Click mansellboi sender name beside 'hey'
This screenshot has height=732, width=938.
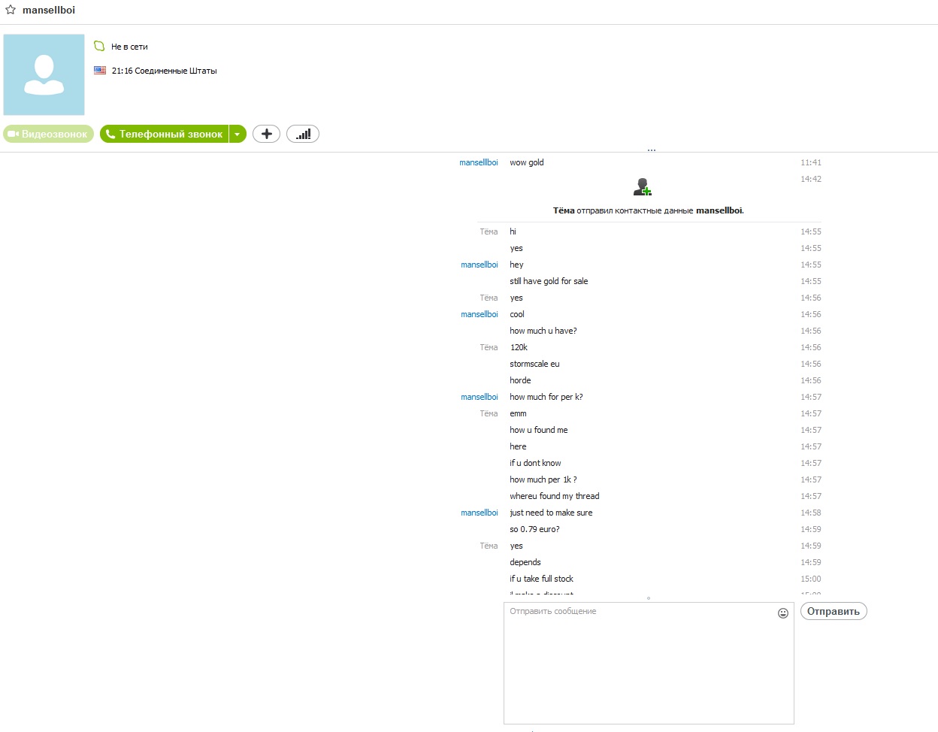[x=480, y=265]
